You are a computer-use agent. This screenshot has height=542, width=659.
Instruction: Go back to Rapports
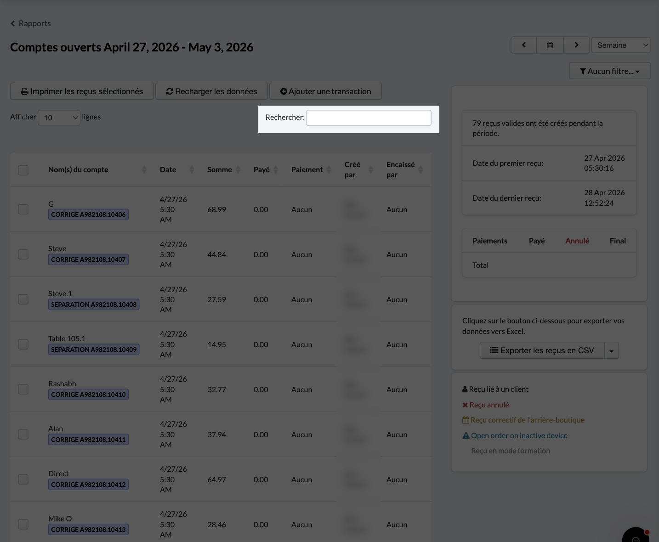coord(30,23)
